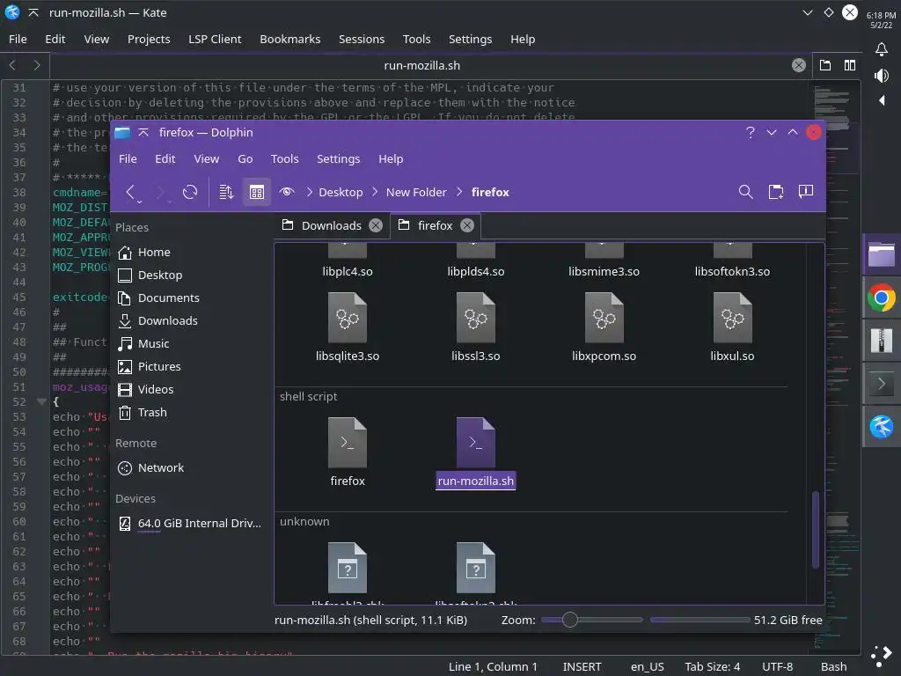Open Dolphin File menu
901x676 pixels.
[x=128, y=158]
